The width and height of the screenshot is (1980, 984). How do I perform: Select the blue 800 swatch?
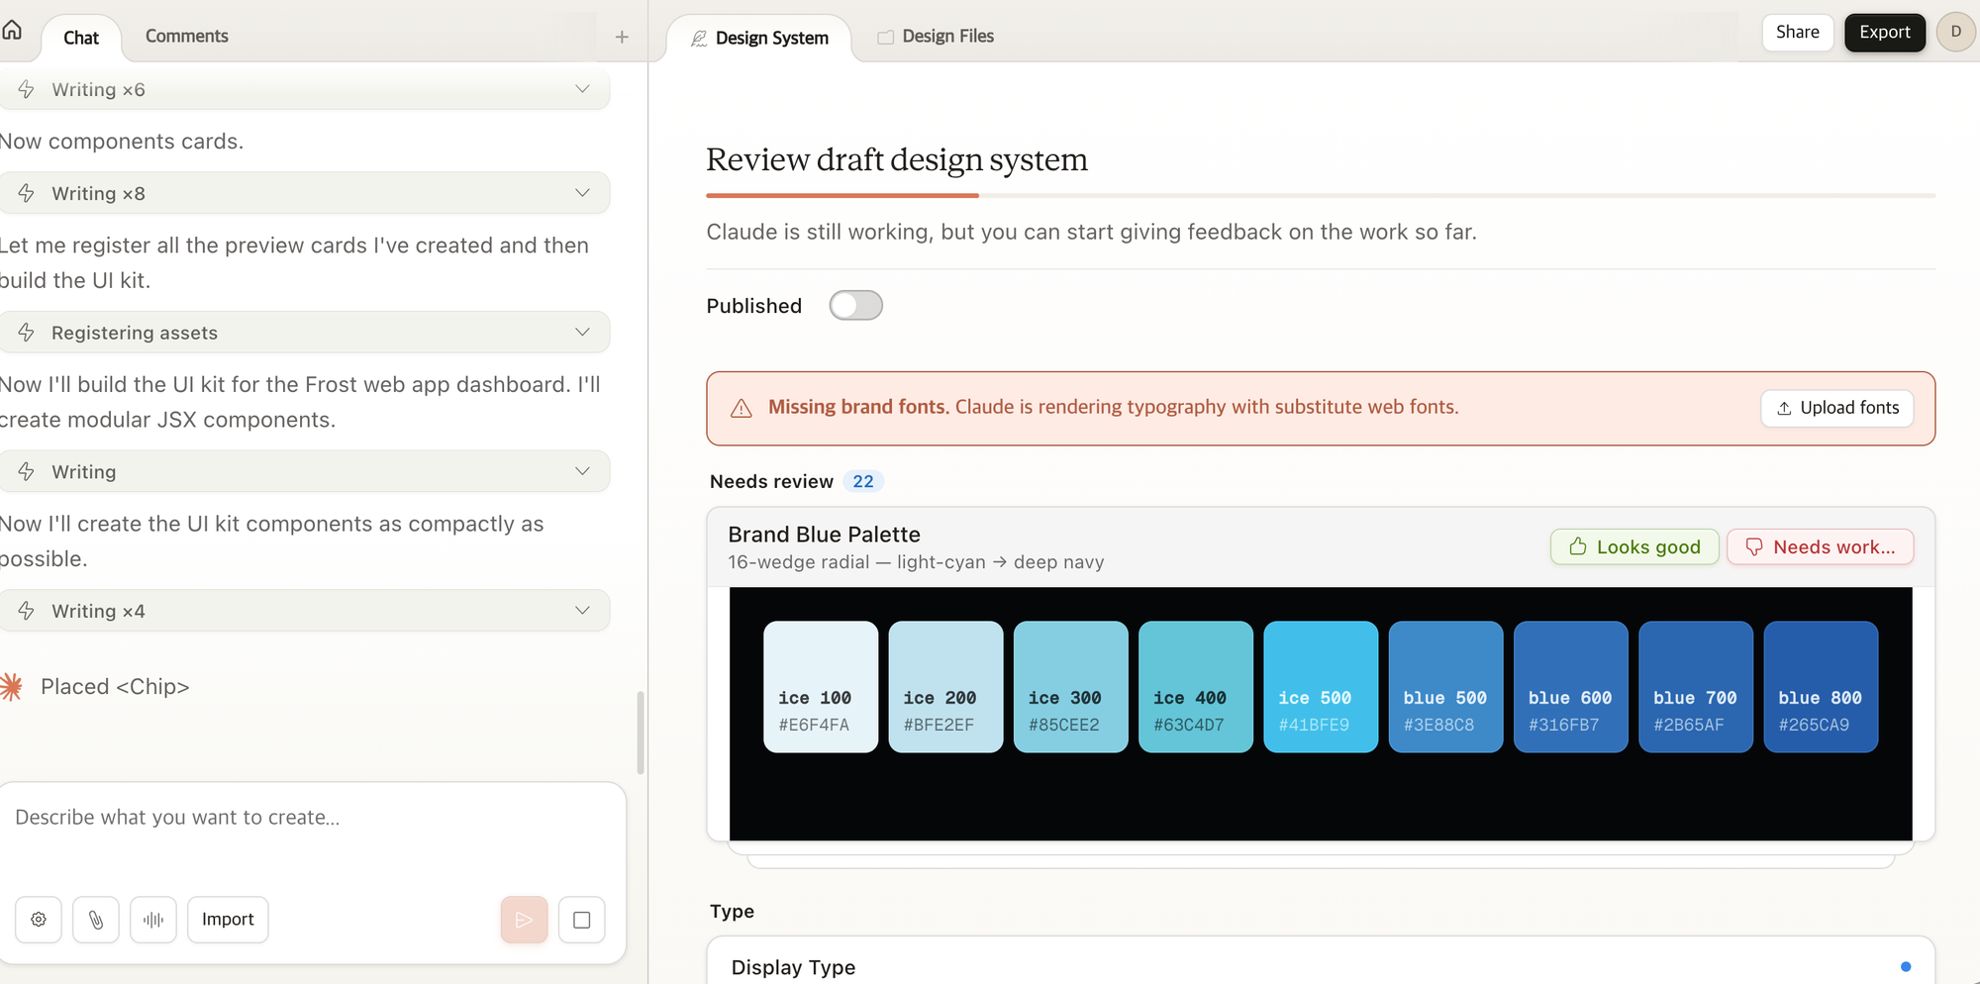pyautogui.click(x=1822, y=687)
